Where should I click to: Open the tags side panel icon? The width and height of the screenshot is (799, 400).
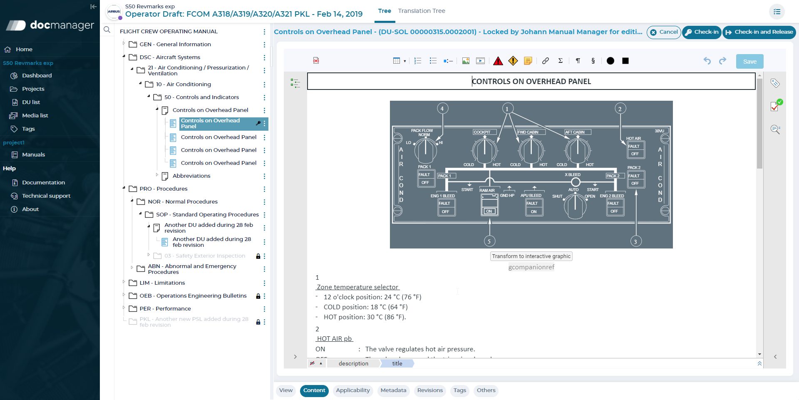click(775, 83)
